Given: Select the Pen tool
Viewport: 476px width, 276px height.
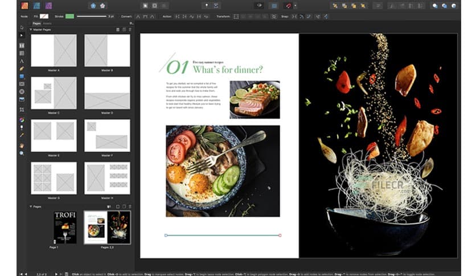Looking at the screenshot, I should click(x=22, y=68).
